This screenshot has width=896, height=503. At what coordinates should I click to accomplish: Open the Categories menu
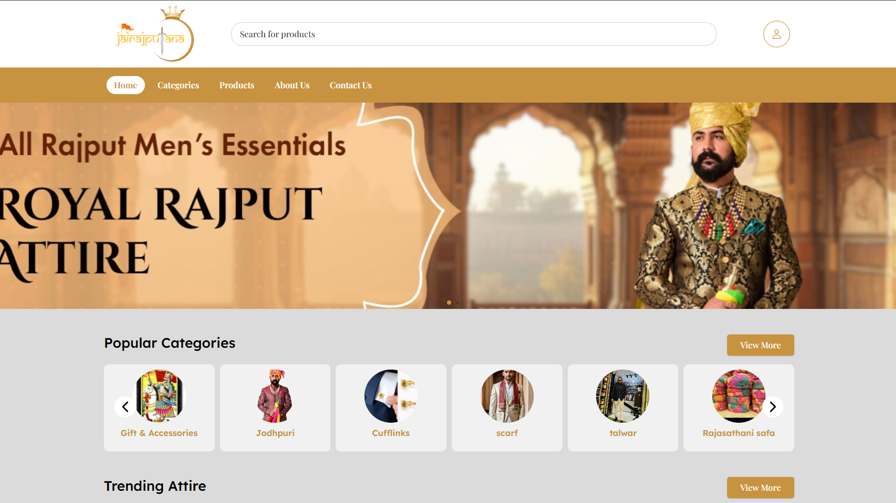click(178, 85)
